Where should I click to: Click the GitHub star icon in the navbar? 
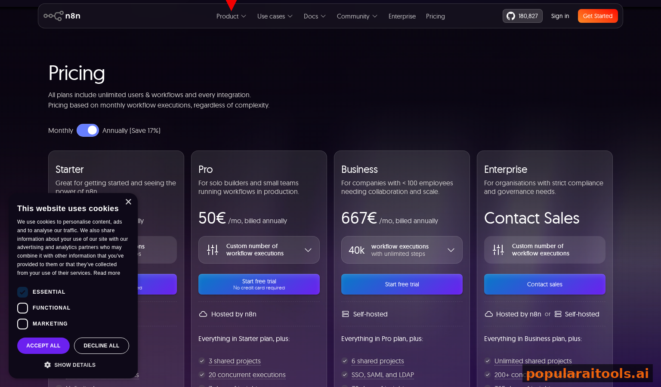511,16
